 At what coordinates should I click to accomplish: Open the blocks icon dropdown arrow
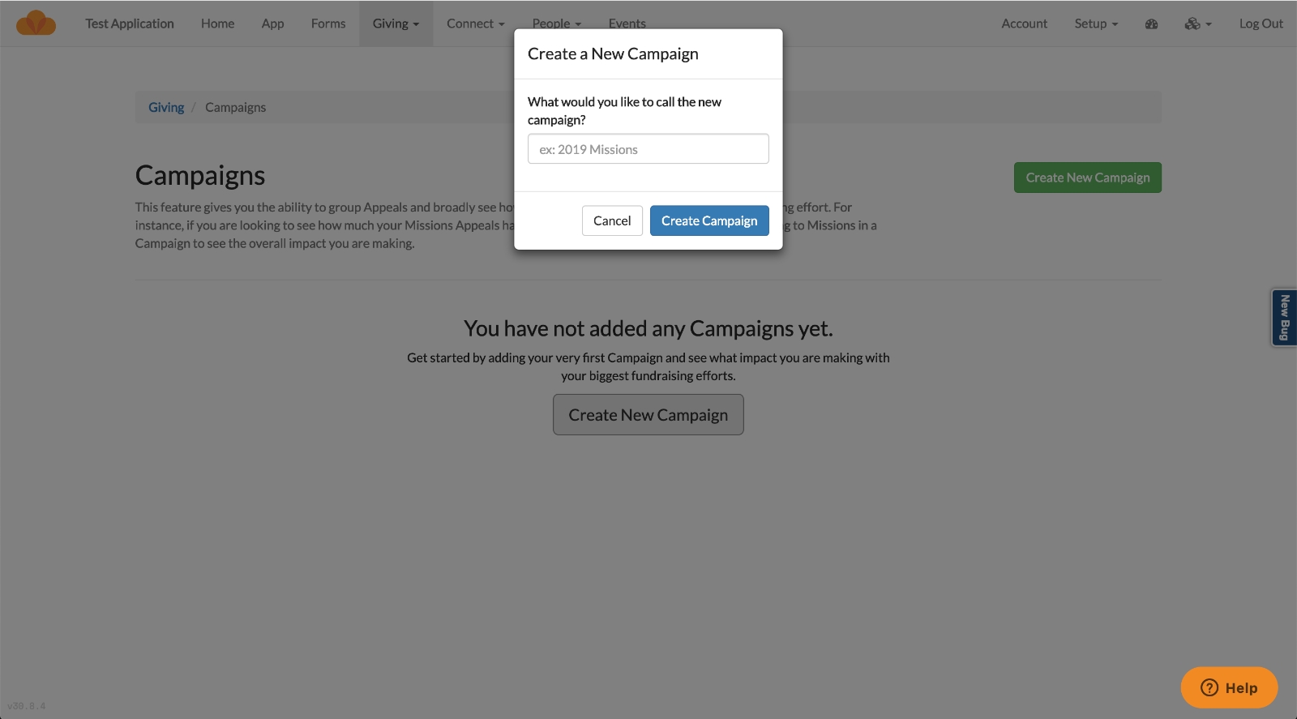pos(1207,23)
